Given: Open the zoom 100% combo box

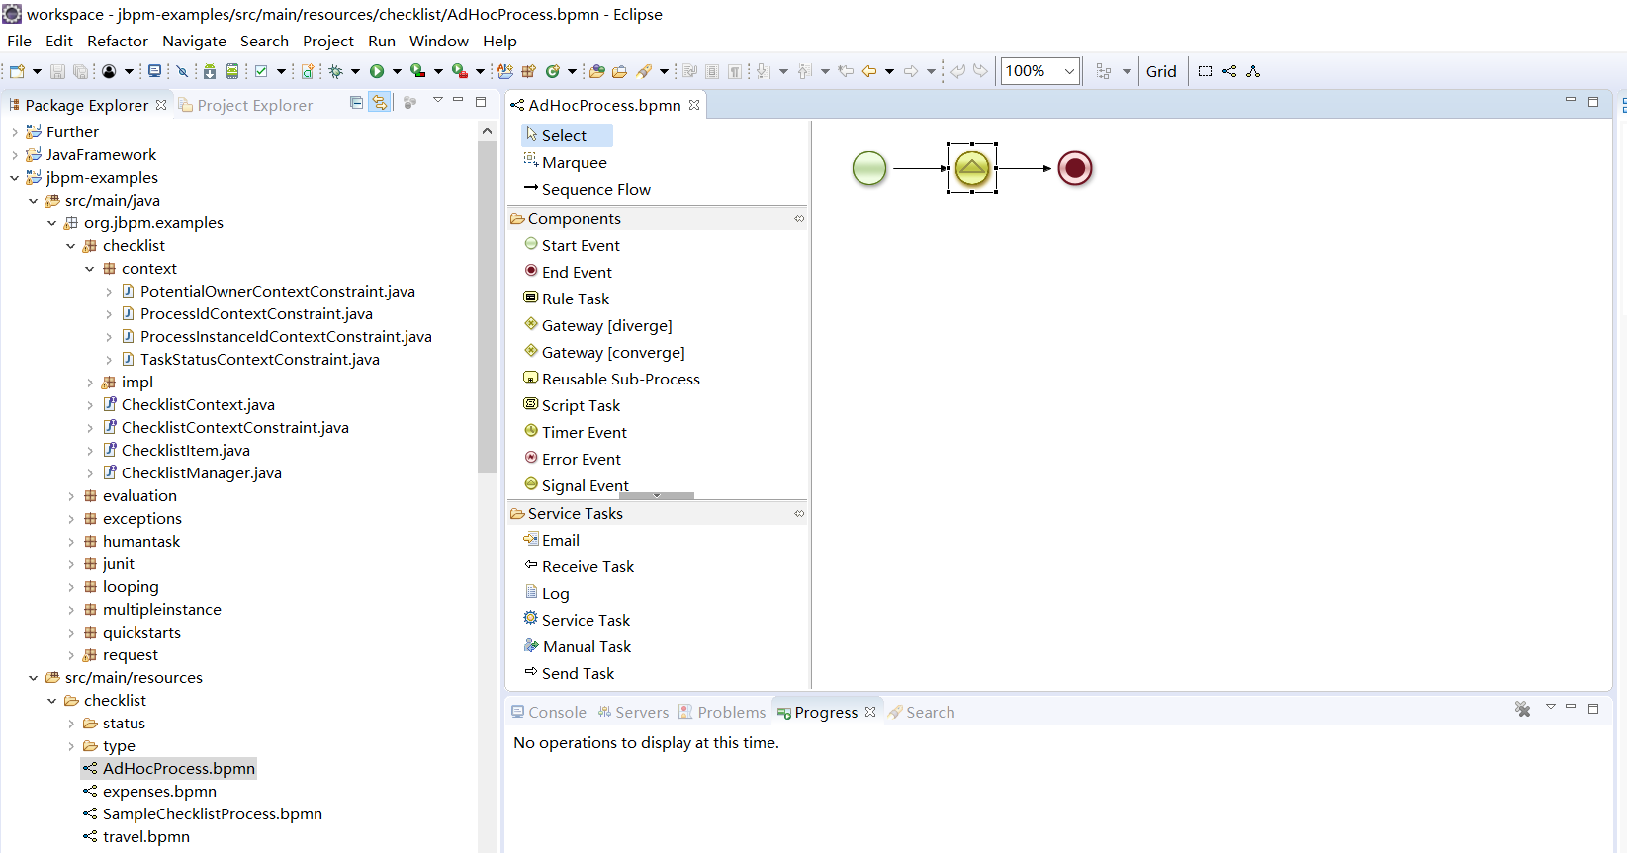Looking at the screenshot, I should coord(1039,71).
